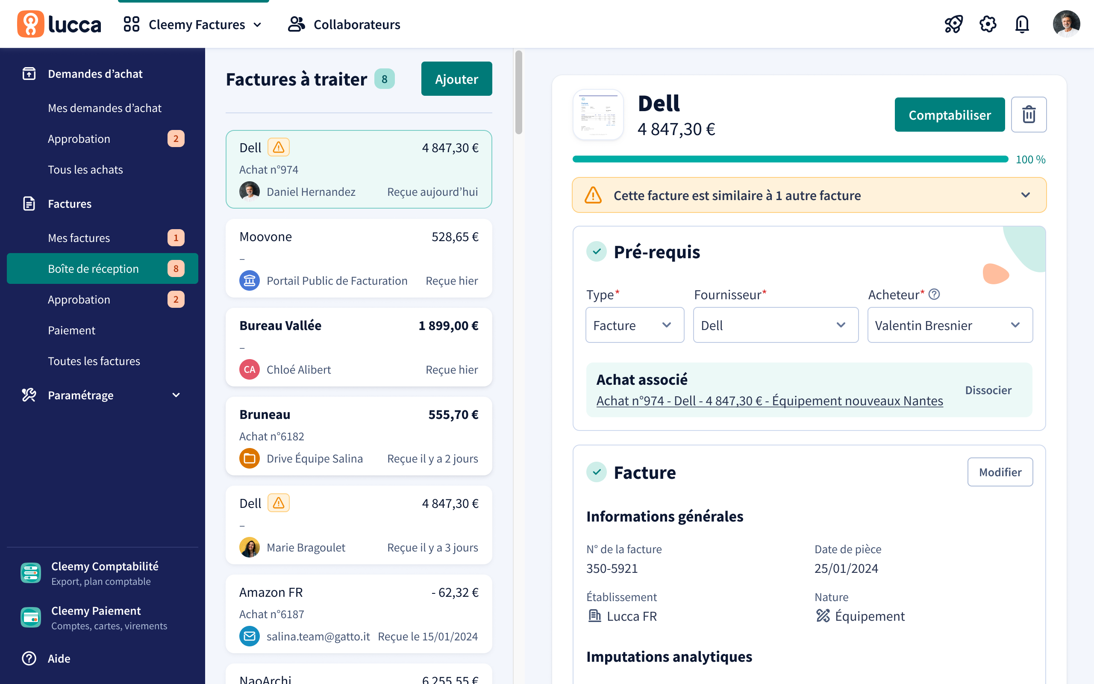Select Toutes les factures in sidebar
This screenshot has width=1094, height=684.
pyautogui.click(x=94, y=361)
